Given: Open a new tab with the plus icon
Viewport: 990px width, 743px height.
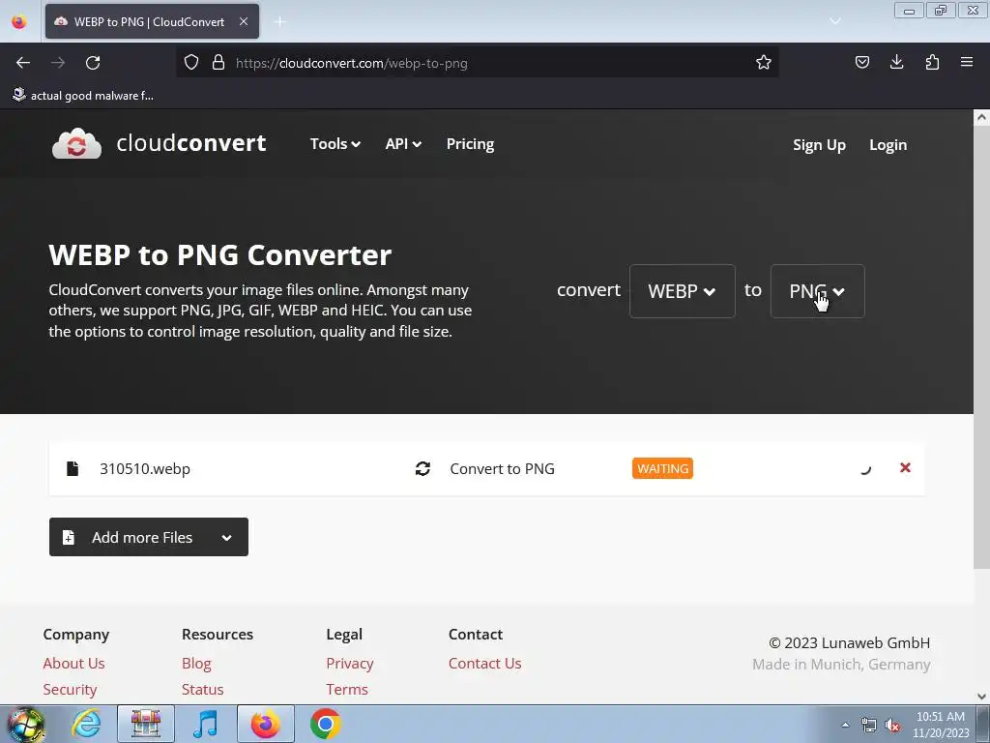Looking at the screenshot, I should (280, 21).
